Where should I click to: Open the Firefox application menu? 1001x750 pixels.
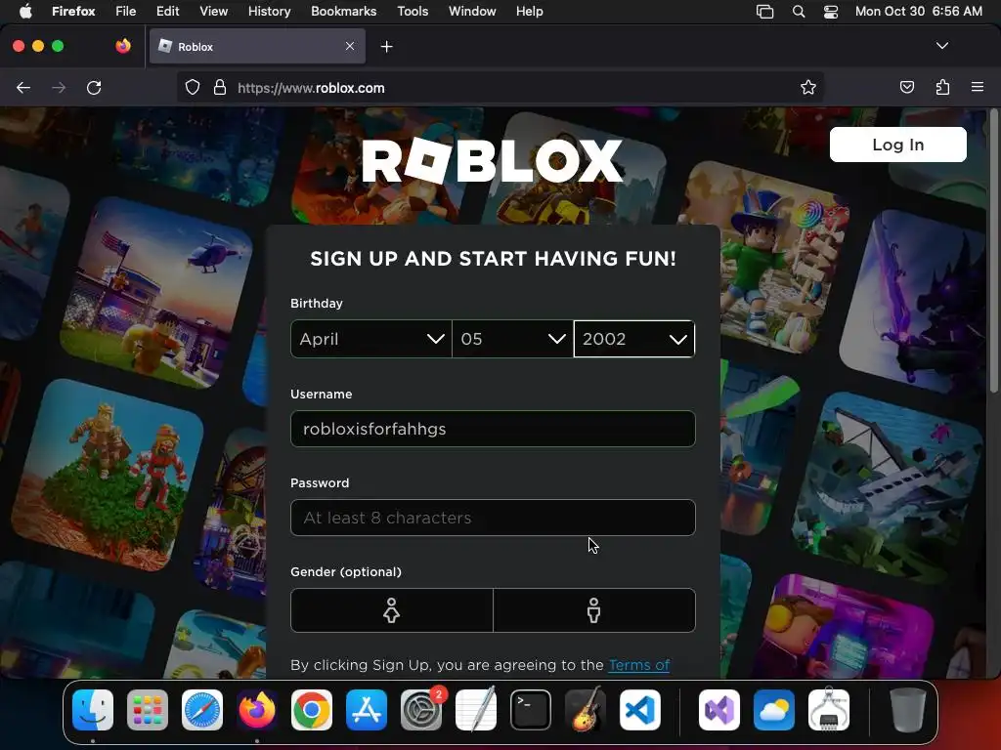(73, 11)
